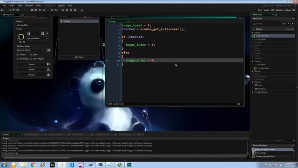
Task: Collapse the Objects tree folder
Action: click(x=253, y=61)
